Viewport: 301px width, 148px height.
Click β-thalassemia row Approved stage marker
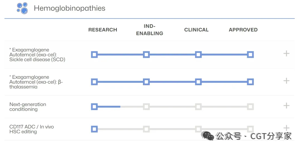[250, 82]
